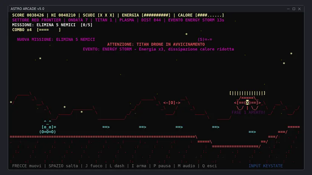Click the P pausa control hint
The height and width of the screenshot is (175, 312).
tap(162, 166)
